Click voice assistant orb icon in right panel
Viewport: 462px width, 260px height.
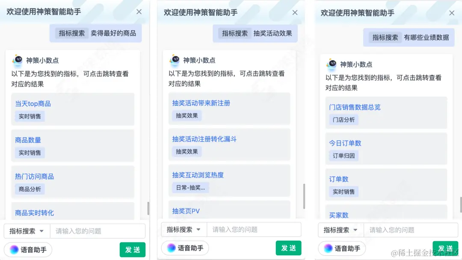click(x=328, y=248)
